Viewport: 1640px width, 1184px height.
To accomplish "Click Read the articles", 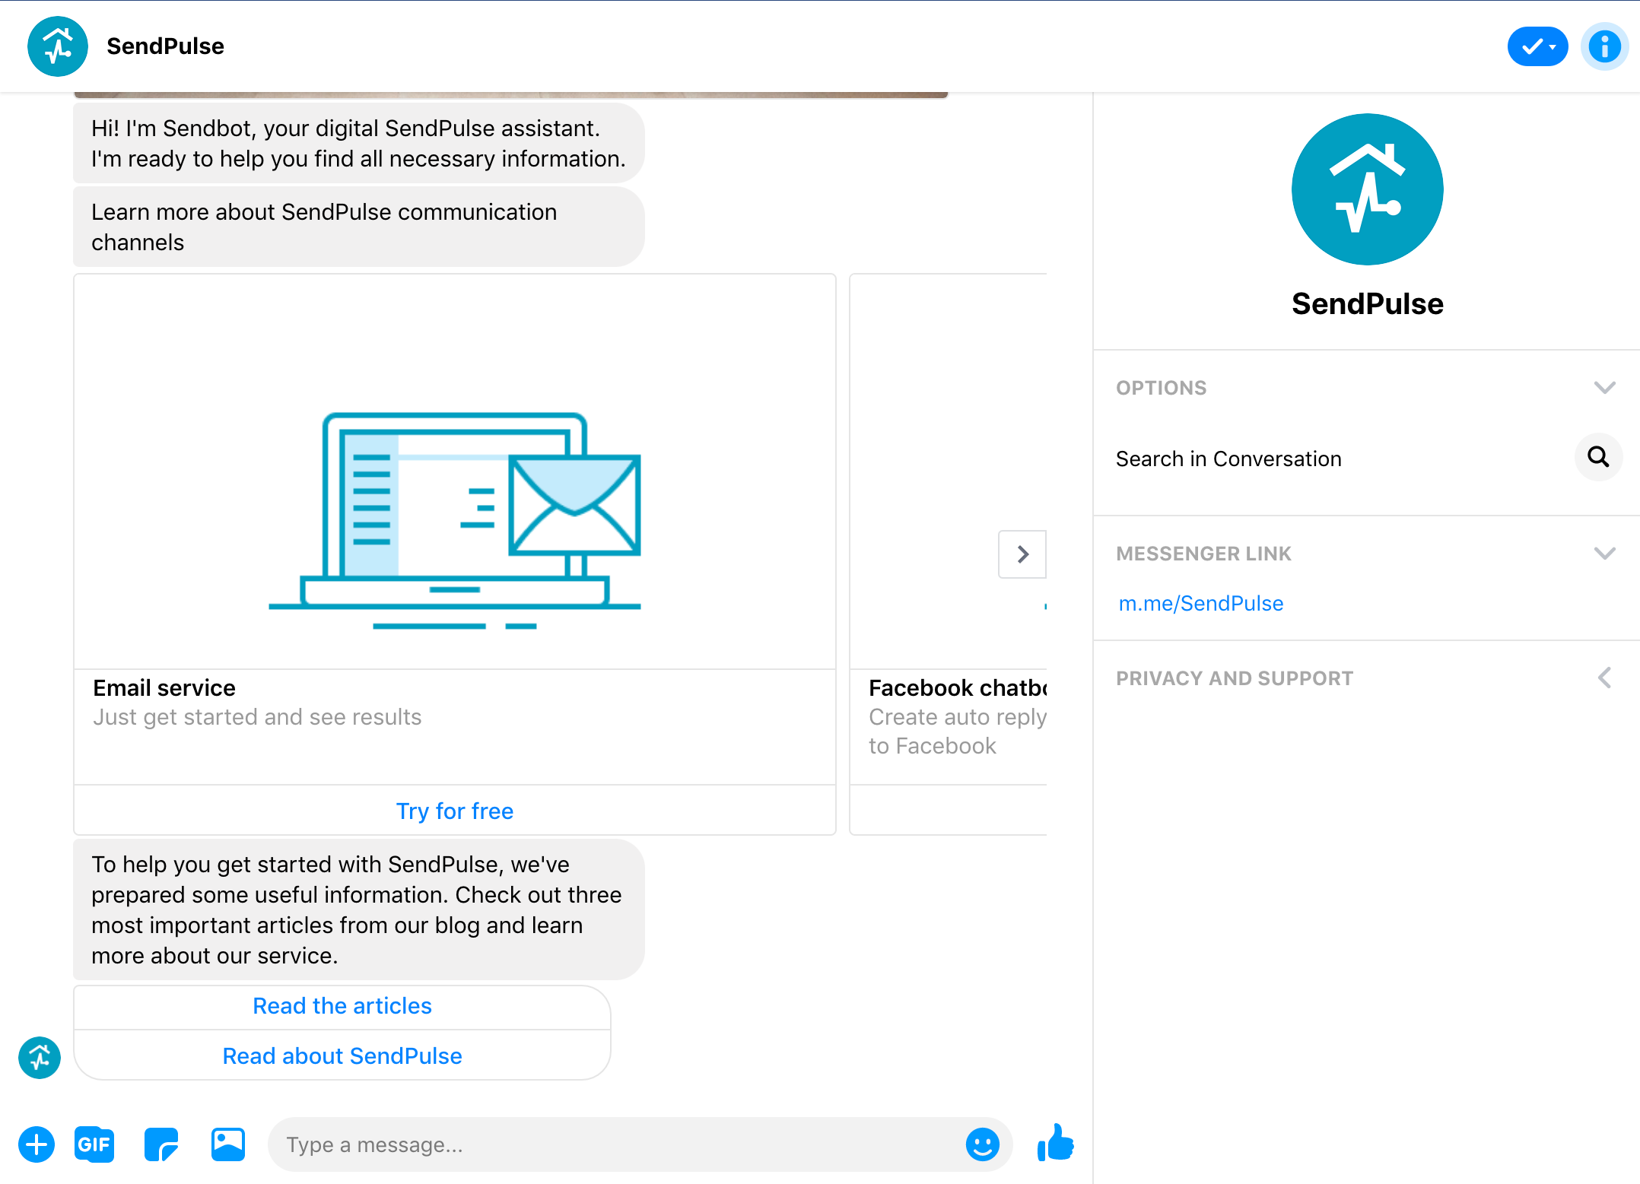I will click(x=342, y=1005).
